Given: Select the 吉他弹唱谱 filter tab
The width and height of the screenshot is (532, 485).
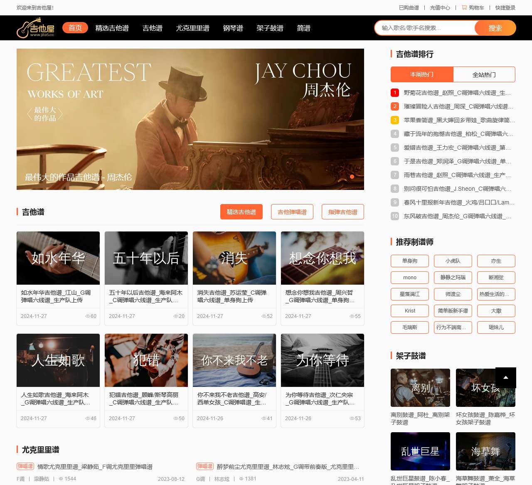Looking at the screenshot, I should coord(292,212).
